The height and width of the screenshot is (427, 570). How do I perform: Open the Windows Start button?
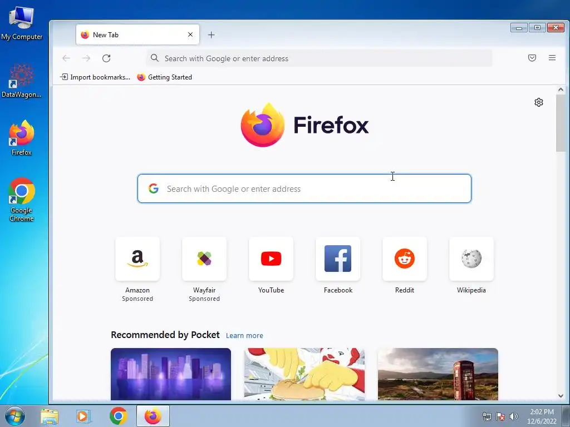pyautogui.click(x=15, y=416)
